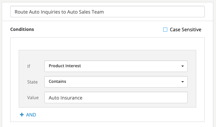Image resolution: width=216 pixels, height=127 pixels.
Task: Open the Product Interest dropdown
Action: tap(116, 66)
